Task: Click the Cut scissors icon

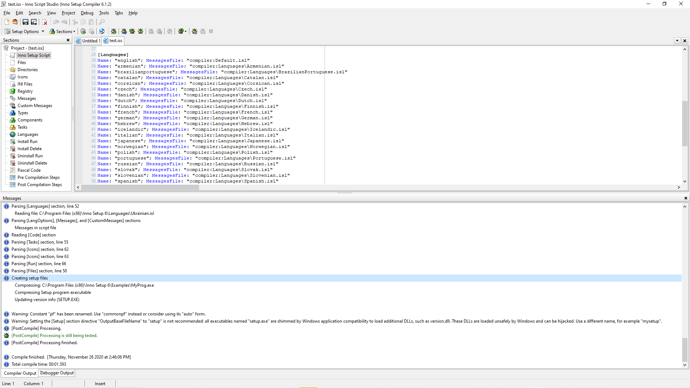Action: pos(75,22)
